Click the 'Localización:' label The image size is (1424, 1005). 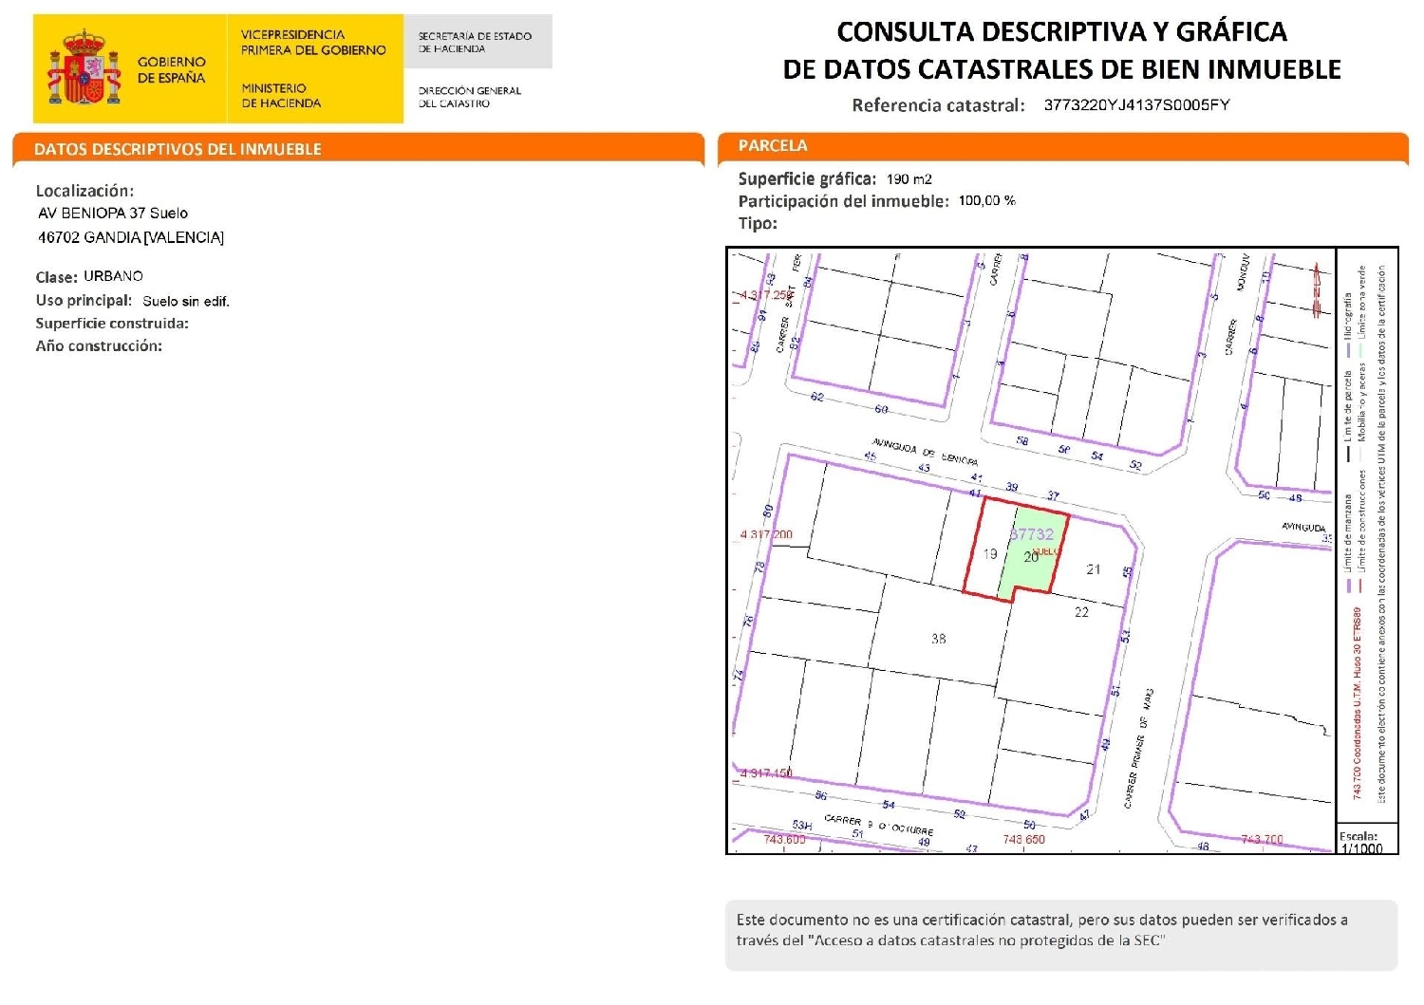click(x=84, y=191)
